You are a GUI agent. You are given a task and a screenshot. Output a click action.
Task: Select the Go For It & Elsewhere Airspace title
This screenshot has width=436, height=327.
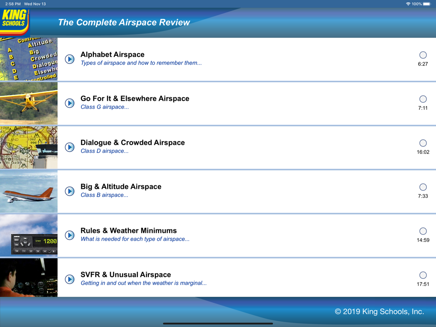(135, 99)
